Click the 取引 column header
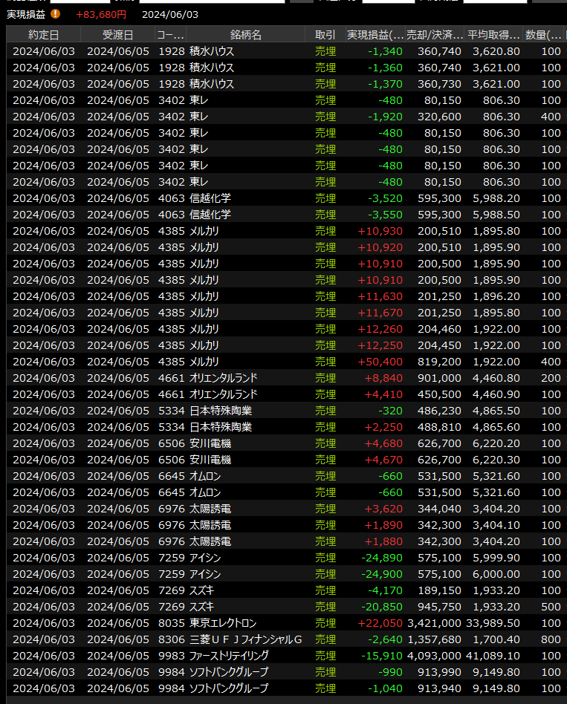567x704 pixels. click(325, 35)
